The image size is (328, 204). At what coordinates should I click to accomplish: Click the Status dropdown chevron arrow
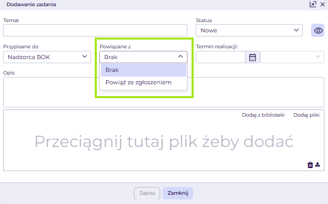pyautogui.click(x=296, y=30)
